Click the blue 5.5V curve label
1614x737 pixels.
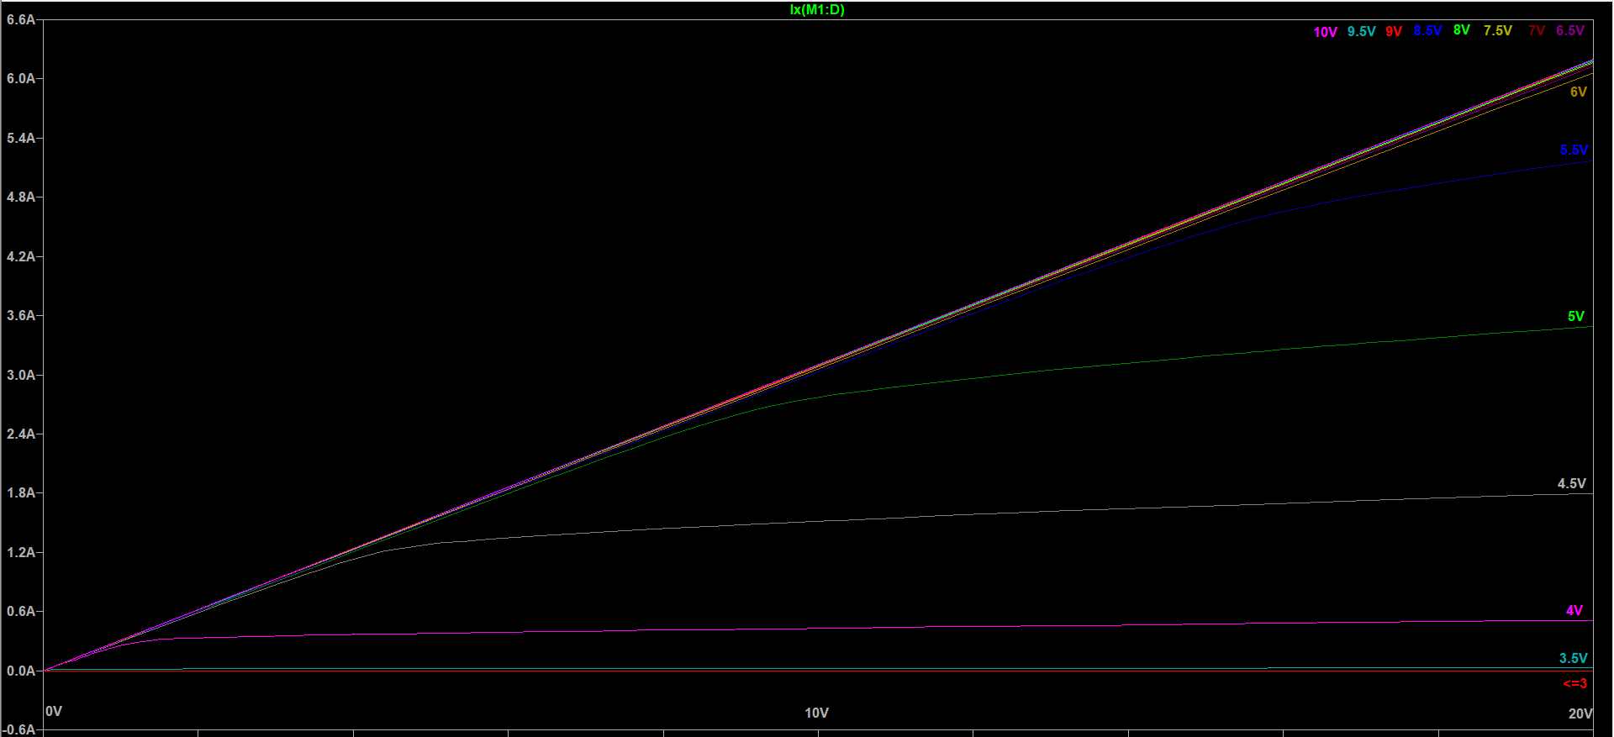[x=1574, y=150]
